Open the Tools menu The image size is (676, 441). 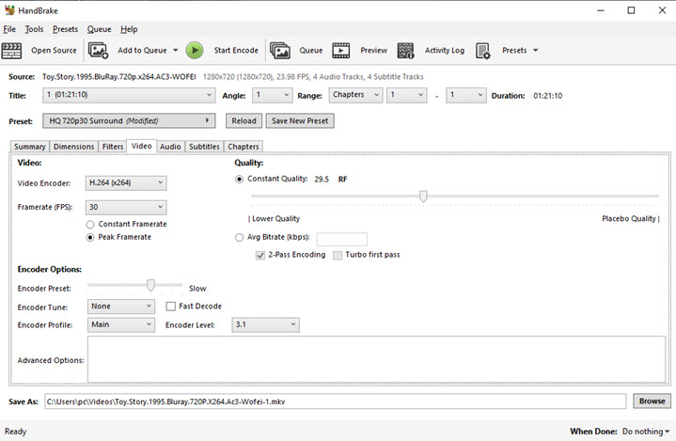click(x=34, y=29)
